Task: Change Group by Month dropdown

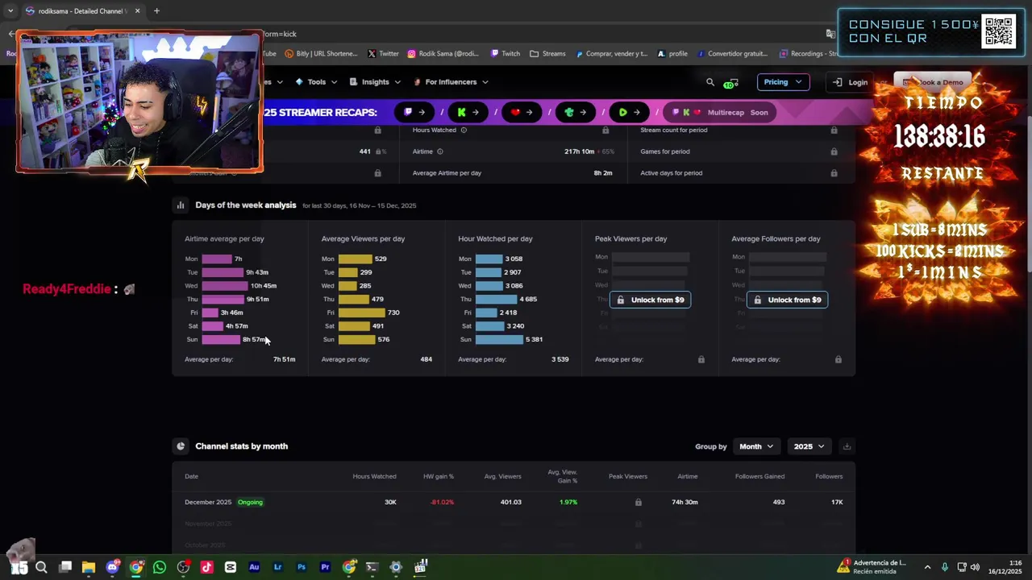Action: 756,446
